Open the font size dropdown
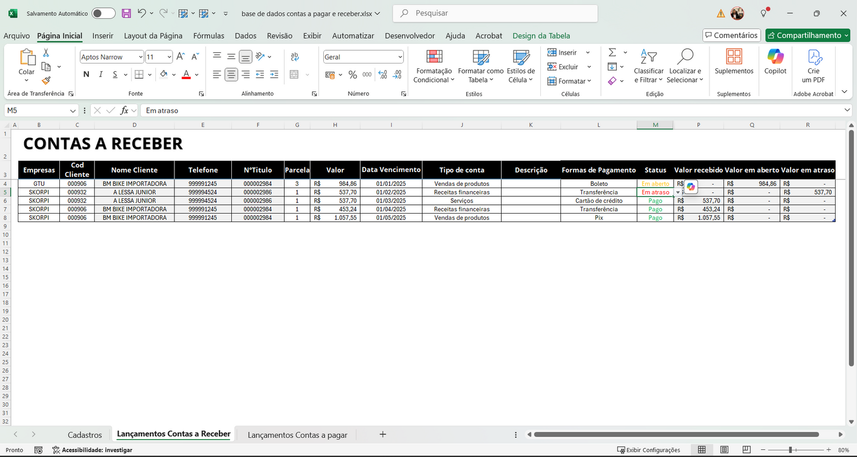 (x=169, y=56)
